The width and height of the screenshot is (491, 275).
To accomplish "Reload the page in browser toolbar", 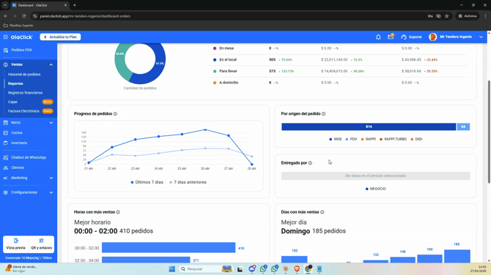I will click(x=23, y=16).
